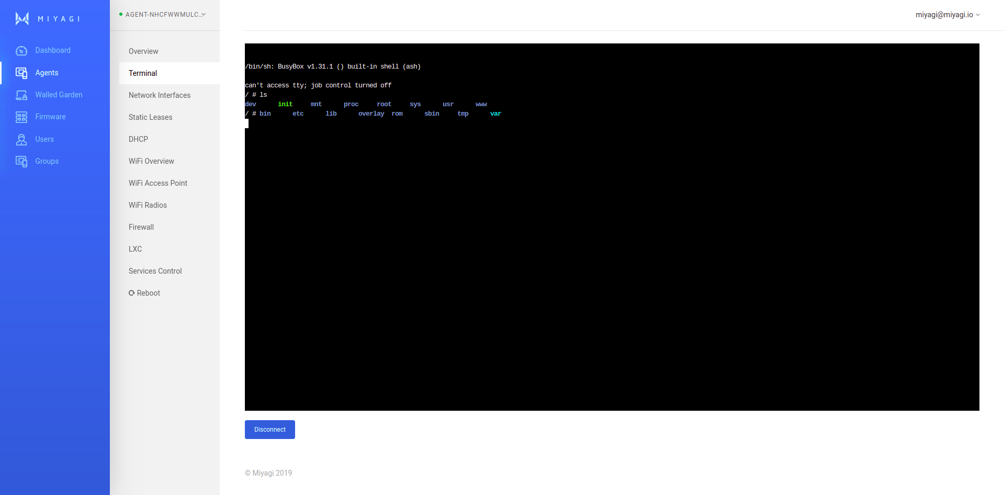Click the 'root' directory in terminal
The image size is (1003, 495).
[x=384, y=104]
